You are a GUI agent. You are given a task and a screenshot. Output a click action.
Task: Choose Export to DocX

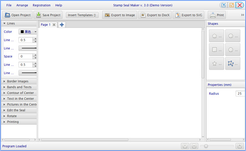tap(155, 15)
